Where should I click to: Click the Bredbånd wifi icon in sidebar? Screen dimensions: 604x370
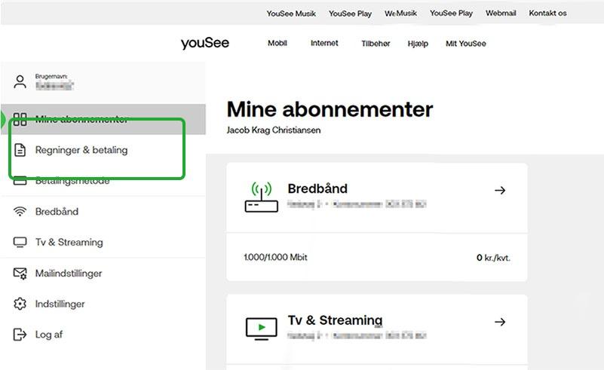[20, 212]
